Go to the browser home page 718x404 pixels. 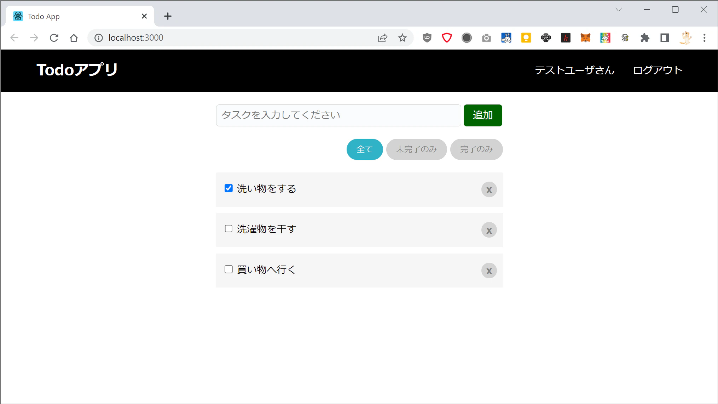click(74, 38)
